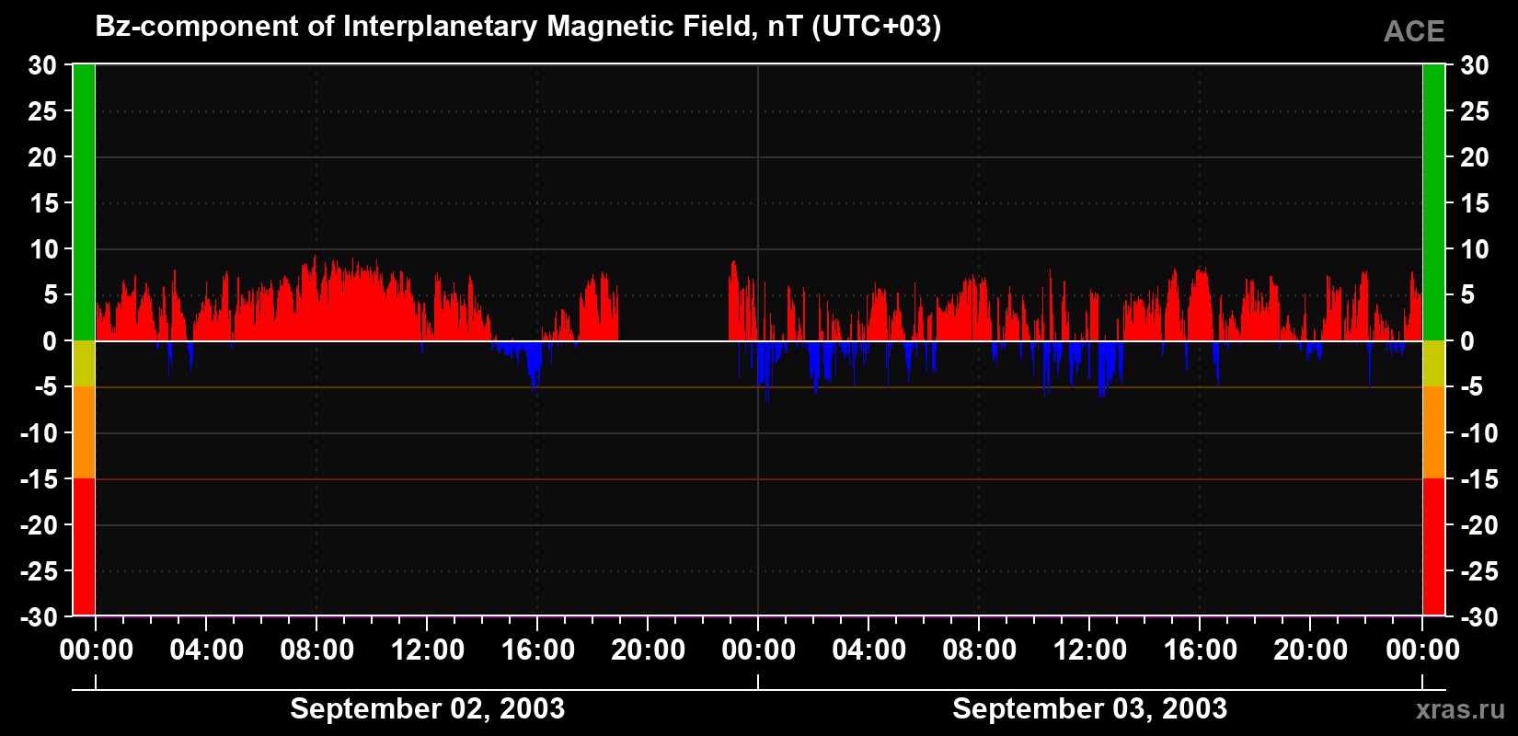The image size is (1518, 736).
Task: Click the '16:00' time label for September 02
Action: point(538,650)
